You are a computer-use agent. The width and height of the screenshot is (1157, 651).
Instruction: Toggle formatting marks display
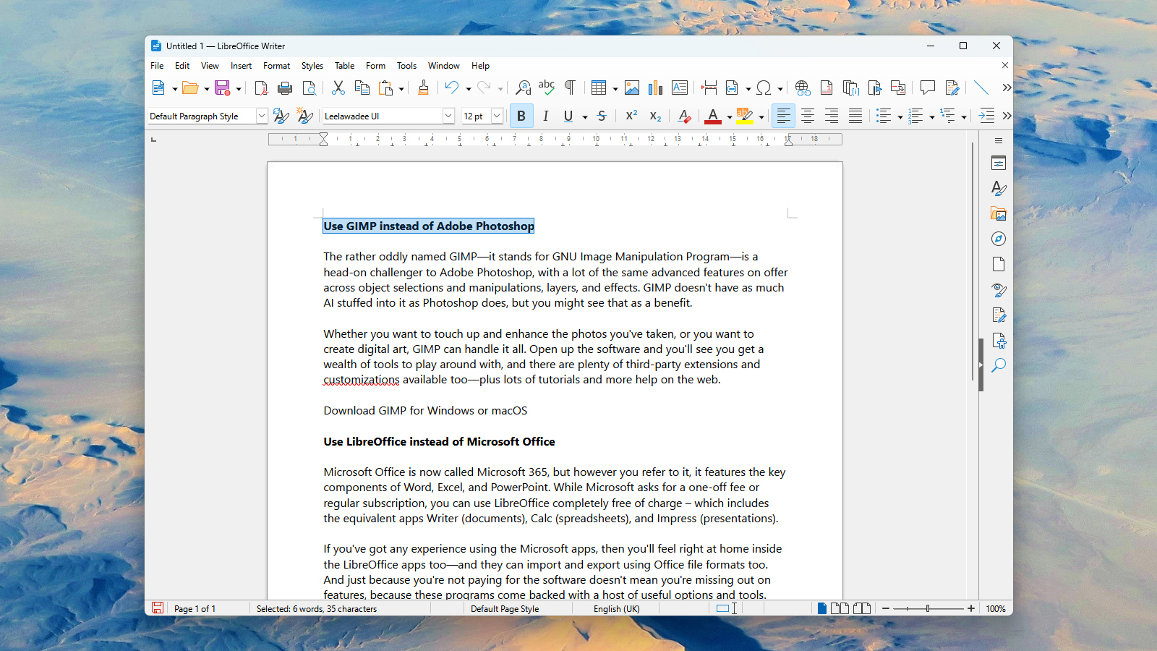click(x=569, y=88)
